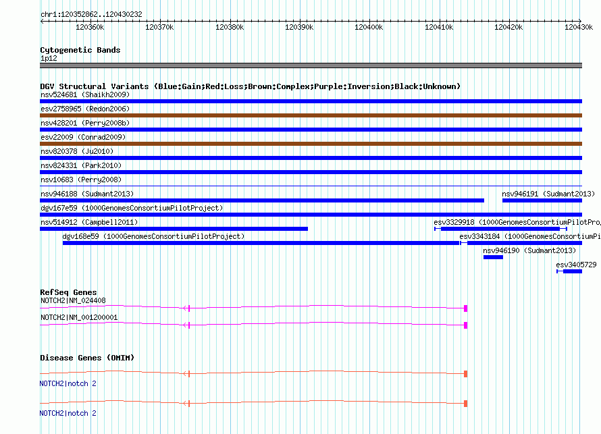Click the 1p12 cytogenetic band bar
Image resolution: width=601 pixels, height=434 pixels.
click(x=311, y=65)
